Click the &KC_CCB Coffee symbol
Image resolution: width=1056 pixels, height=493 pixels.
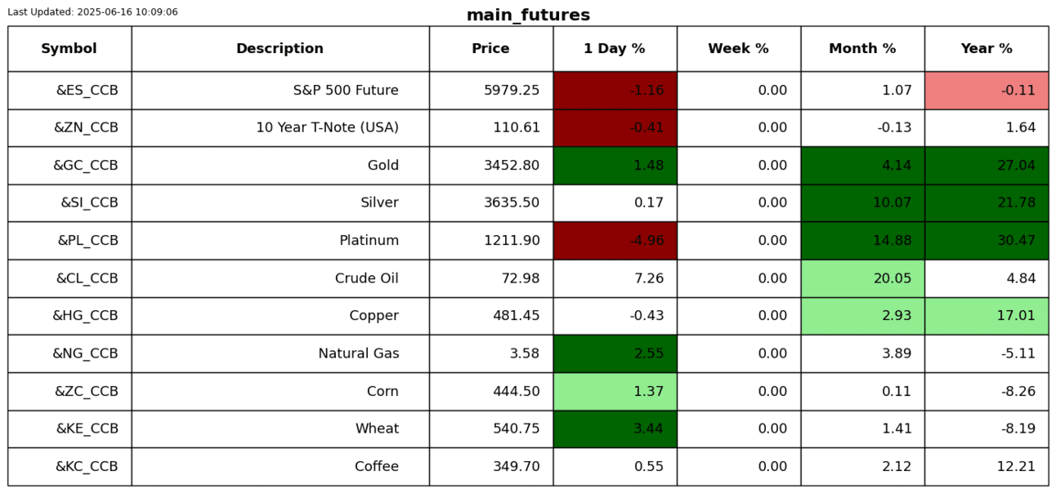click(x=87, y=467)
